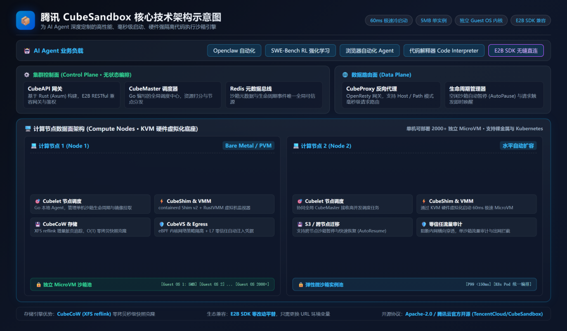This screenshot has height=331, width=567.
Task: Click the CubeCoW floppy disk icon
Action: [x=37, y=224]
